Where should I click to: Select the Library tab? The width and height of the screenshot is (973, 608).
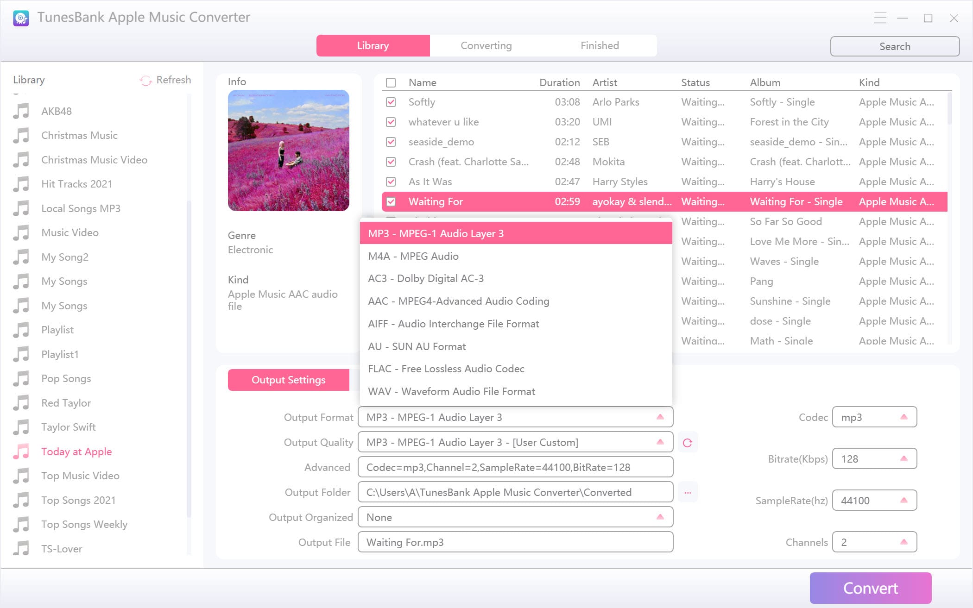coord(373,45)
